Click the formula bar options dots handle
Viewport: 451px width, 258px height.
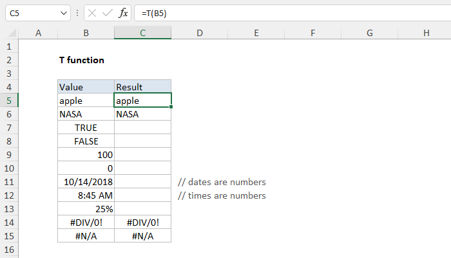coord(77,13)
